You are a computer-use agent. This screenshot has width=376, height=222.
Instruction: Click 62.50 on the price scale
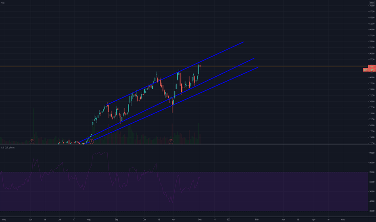coord(372,23)
